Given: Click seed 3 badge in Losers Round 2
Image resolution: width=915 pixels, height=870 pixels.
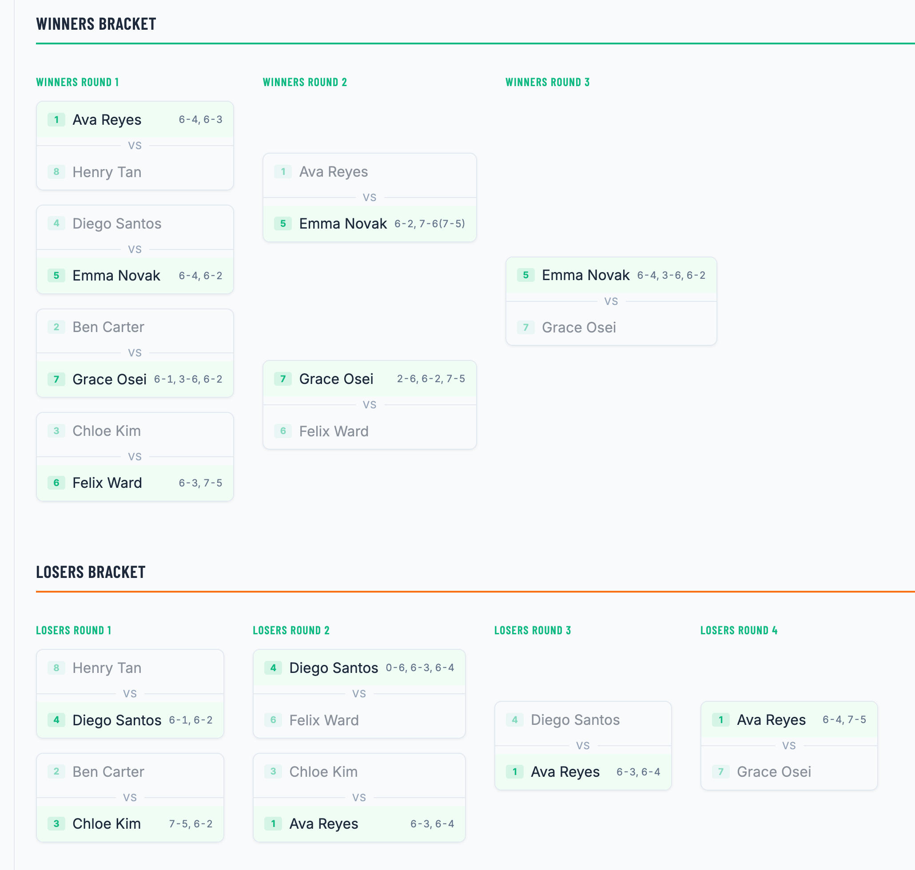Looking at the screenshot, I should click(273, 772).
